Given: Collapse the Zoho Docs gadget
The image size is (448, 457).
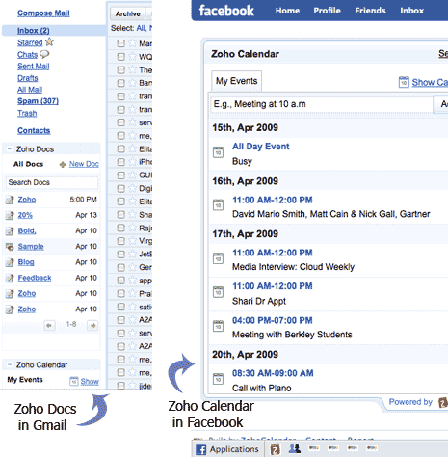Looking at the screenshot, I should coord(10,148).
